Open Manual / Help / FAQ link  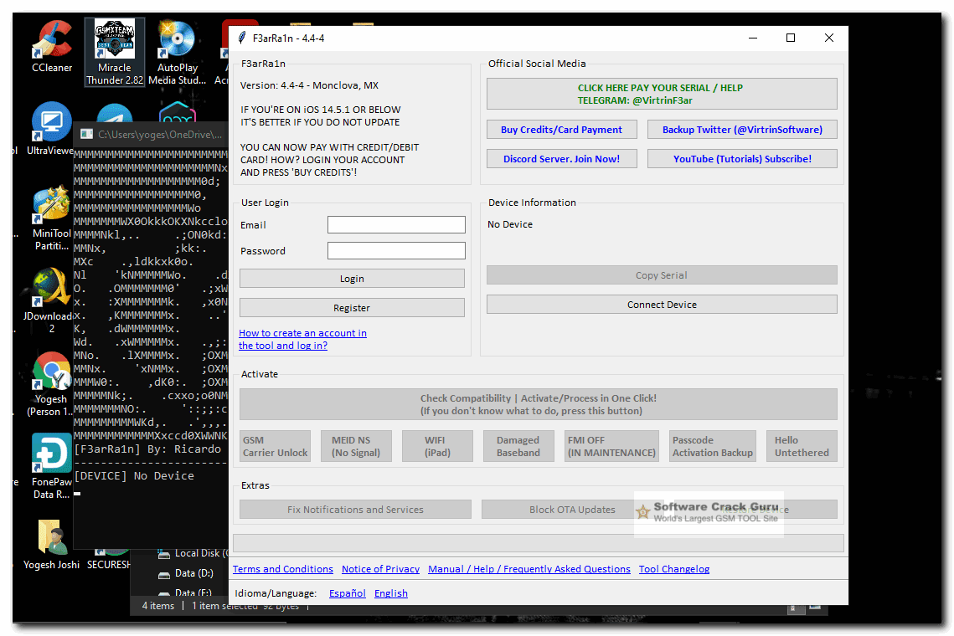click(529, 569)
